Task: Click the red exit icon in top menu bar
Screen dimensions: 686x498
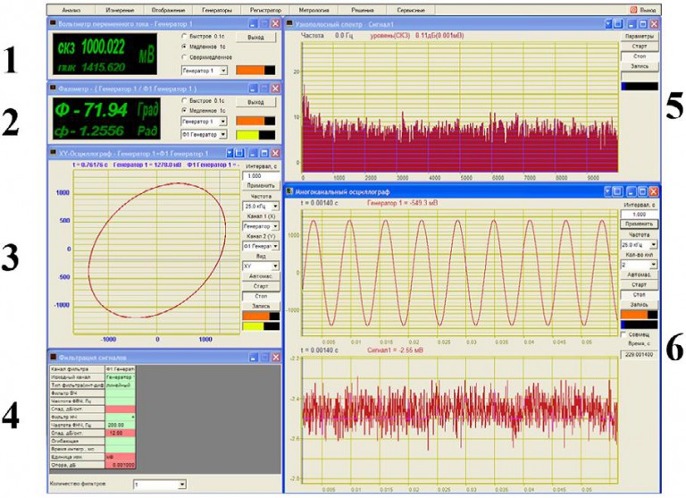Action: pyautogui.click(x=633, y=10)
